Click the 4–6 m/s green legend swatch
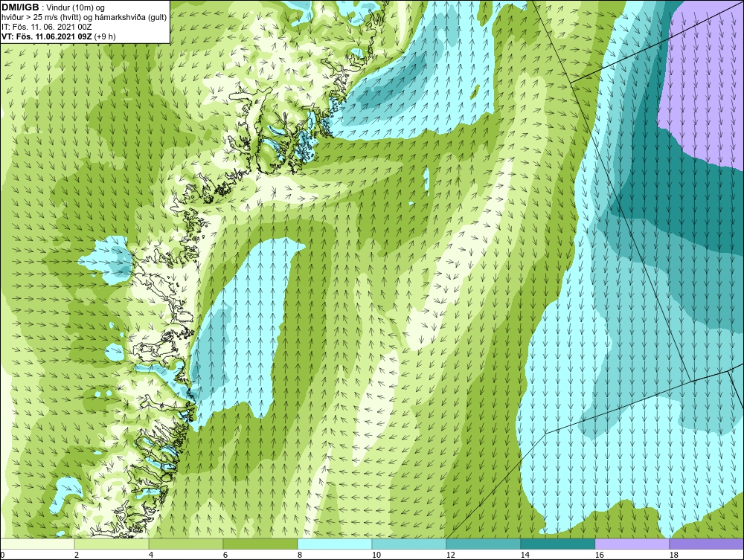 coord(186,544)
